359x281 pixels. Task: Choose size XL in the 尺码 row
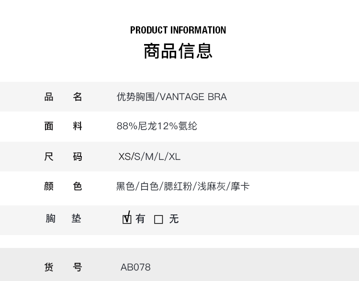175,157
